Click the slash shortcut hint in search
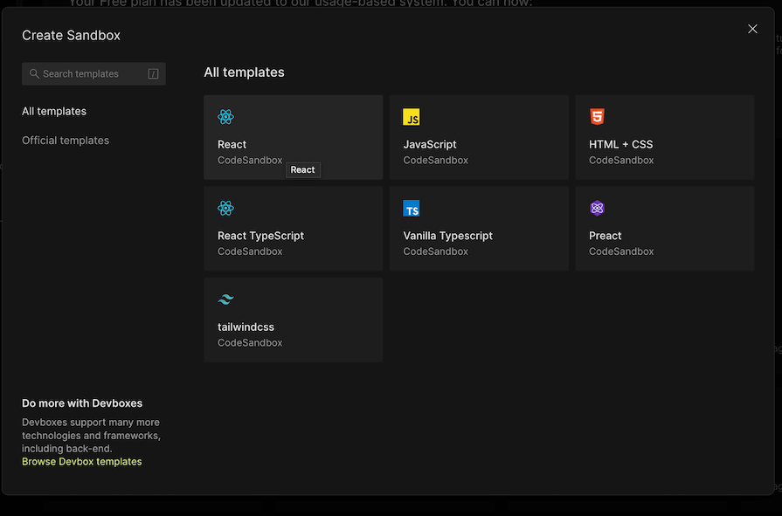The height and width of the screenshot is (516, 782). coord(154,74)
